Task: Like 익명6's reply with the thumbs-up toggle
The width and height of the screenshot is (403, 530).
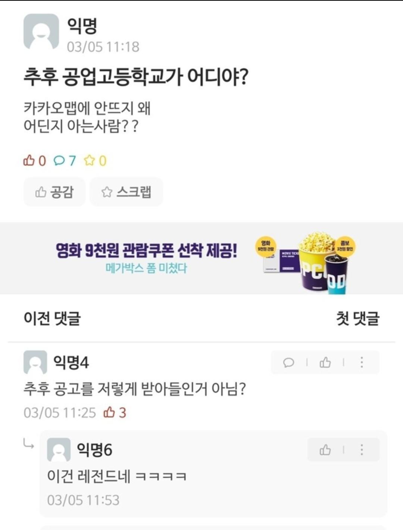Action: 326,450
